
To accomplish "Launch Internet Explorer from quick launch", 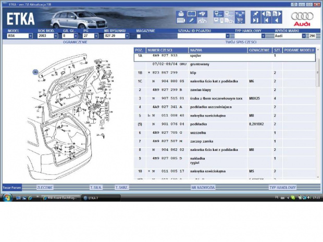I will pyautogui.click(x=30, y=198).
